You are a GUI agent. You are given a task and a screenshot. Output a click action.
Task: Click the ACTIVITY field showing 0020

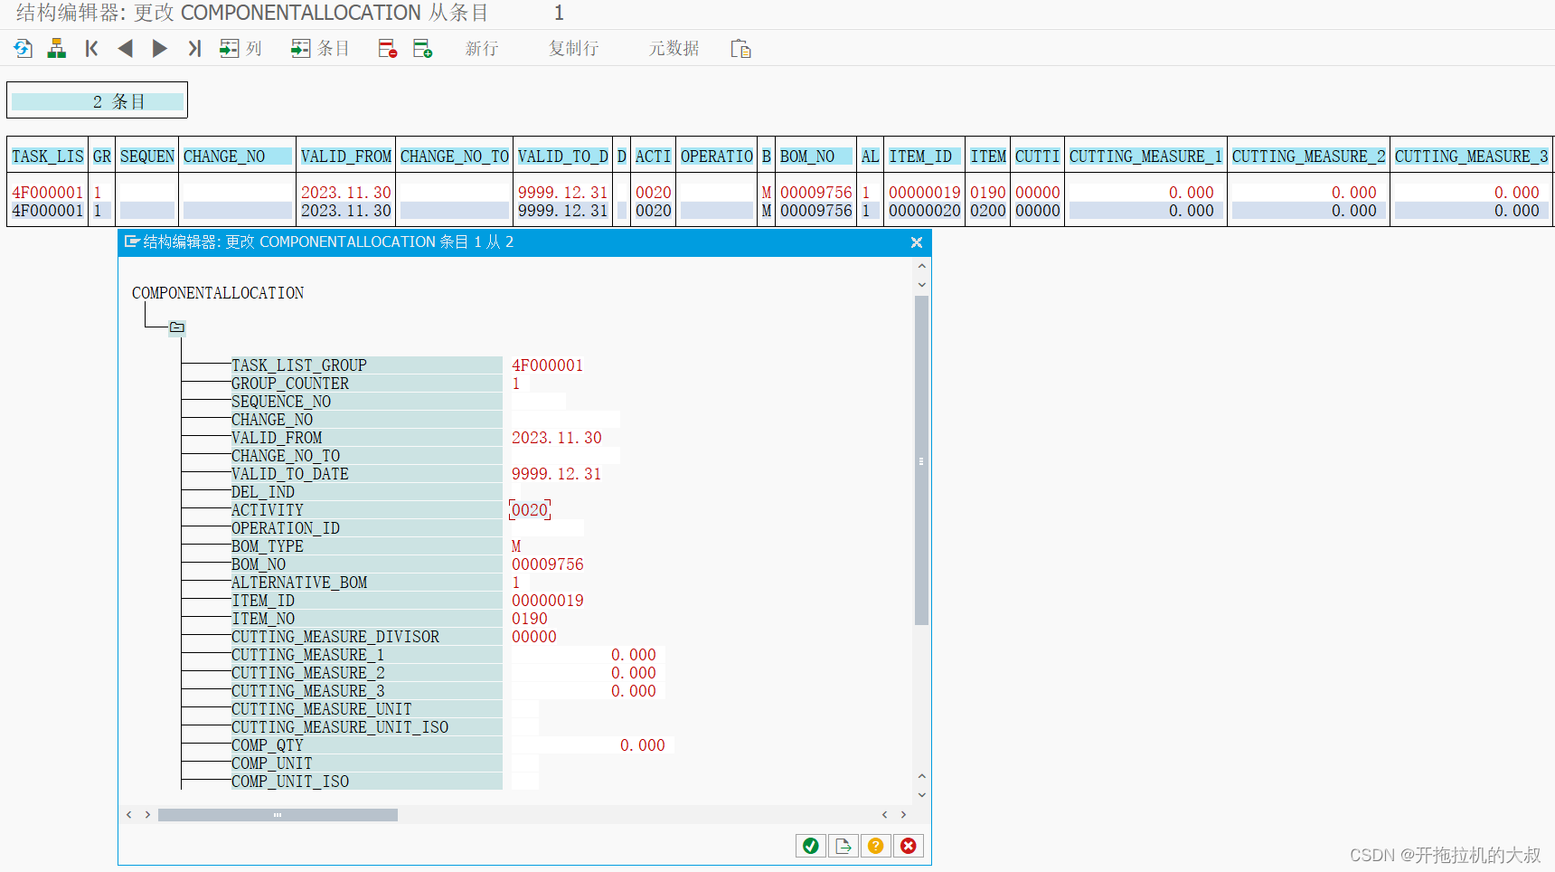(530, 509)
